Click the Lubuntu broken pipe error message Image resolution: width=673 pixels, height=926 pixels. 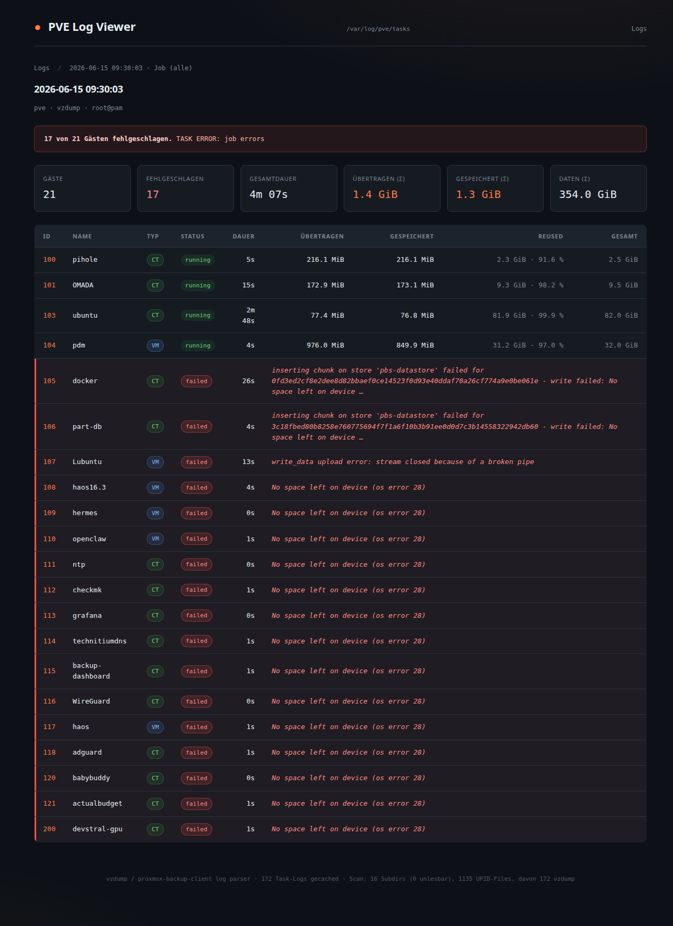403,462
